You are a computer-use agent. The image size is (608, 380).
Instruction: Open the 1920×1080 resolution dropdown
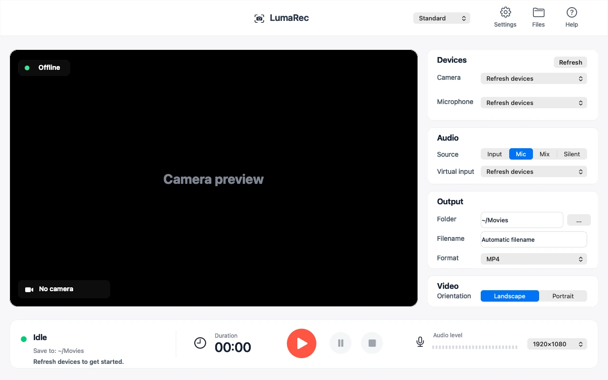click(x=557, y=344)
